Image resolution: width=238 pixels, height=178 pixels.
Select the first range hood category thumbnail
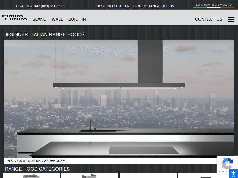[x=31, y=176]
